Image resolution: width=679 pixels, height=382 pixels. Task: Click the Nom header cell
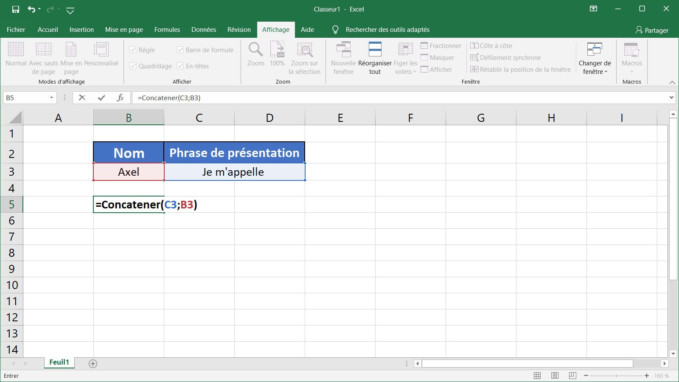coord(129,153)
